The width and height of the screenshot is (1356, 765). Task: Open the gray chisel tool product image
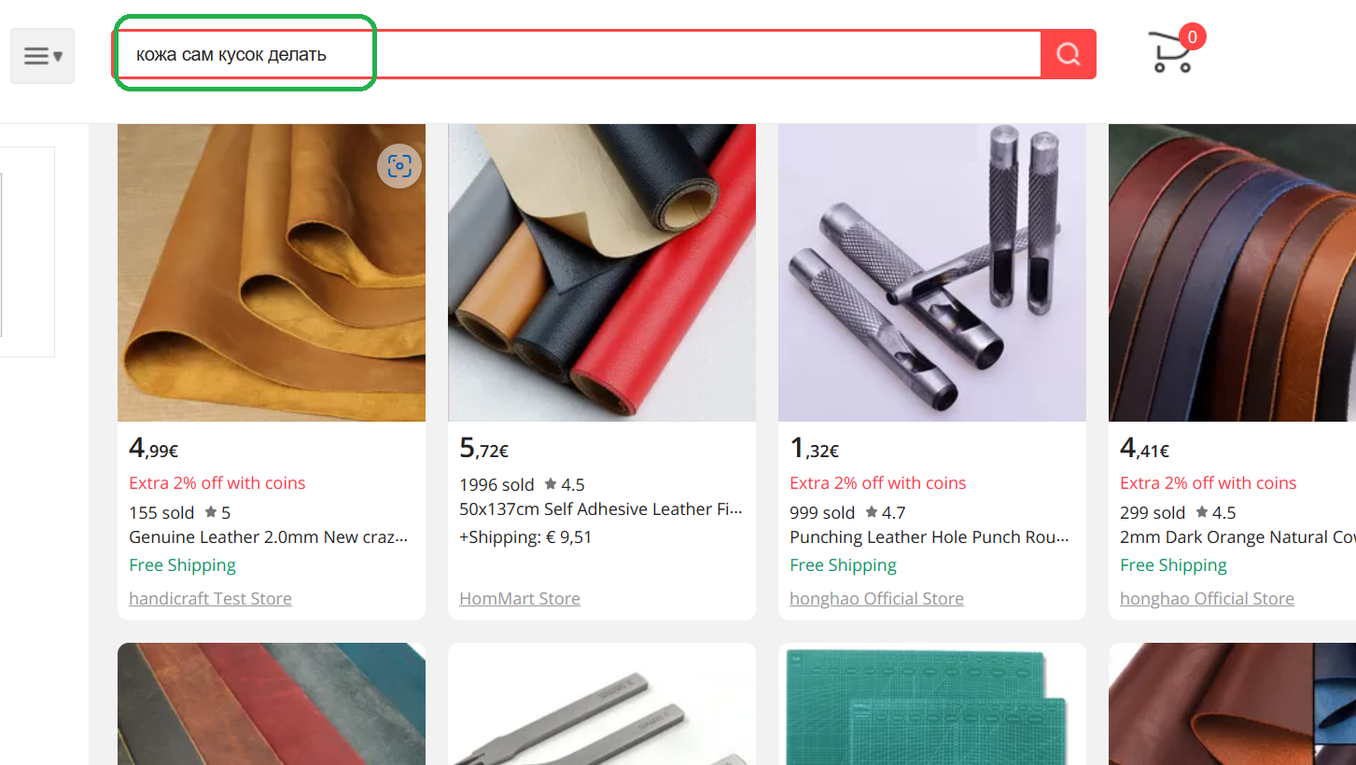pyautogui.click(x=602, y=704)
